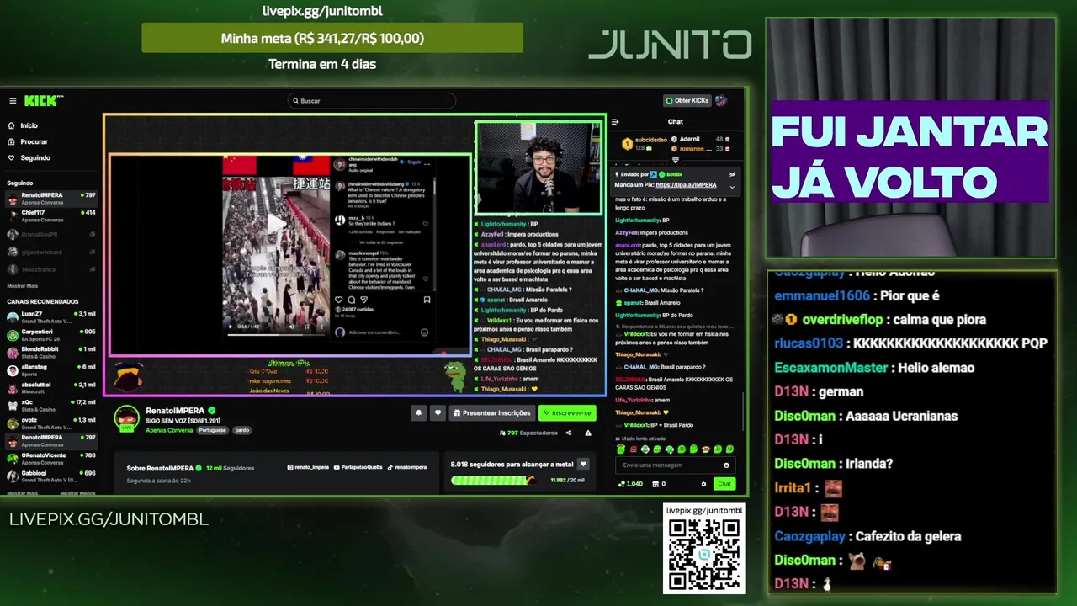The height and width of the screenshot is (606, 1077).
Task: Click the embedded video progress bar
Action: point(275,334)
